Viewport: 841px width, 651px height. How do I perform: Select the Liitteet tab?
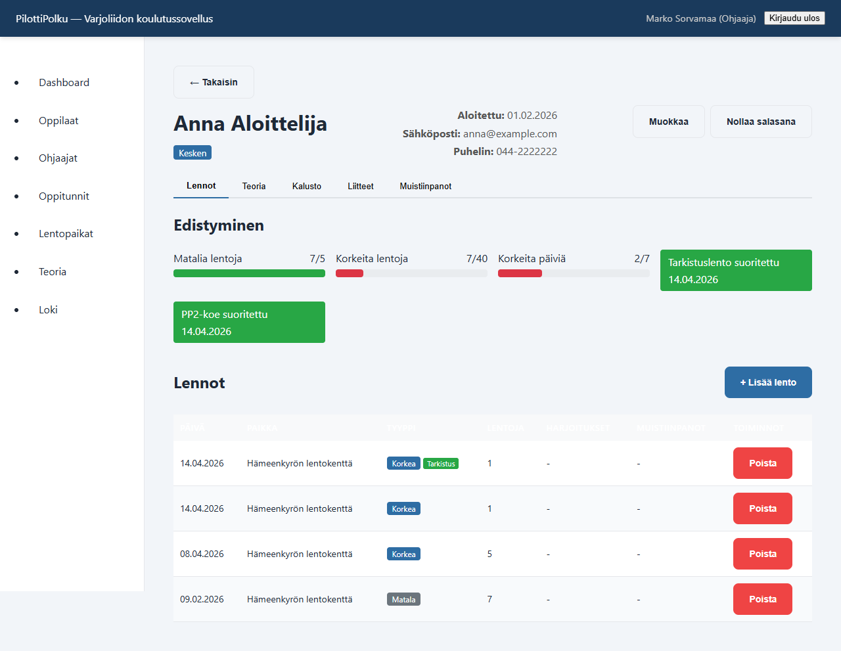click(360, 186)
